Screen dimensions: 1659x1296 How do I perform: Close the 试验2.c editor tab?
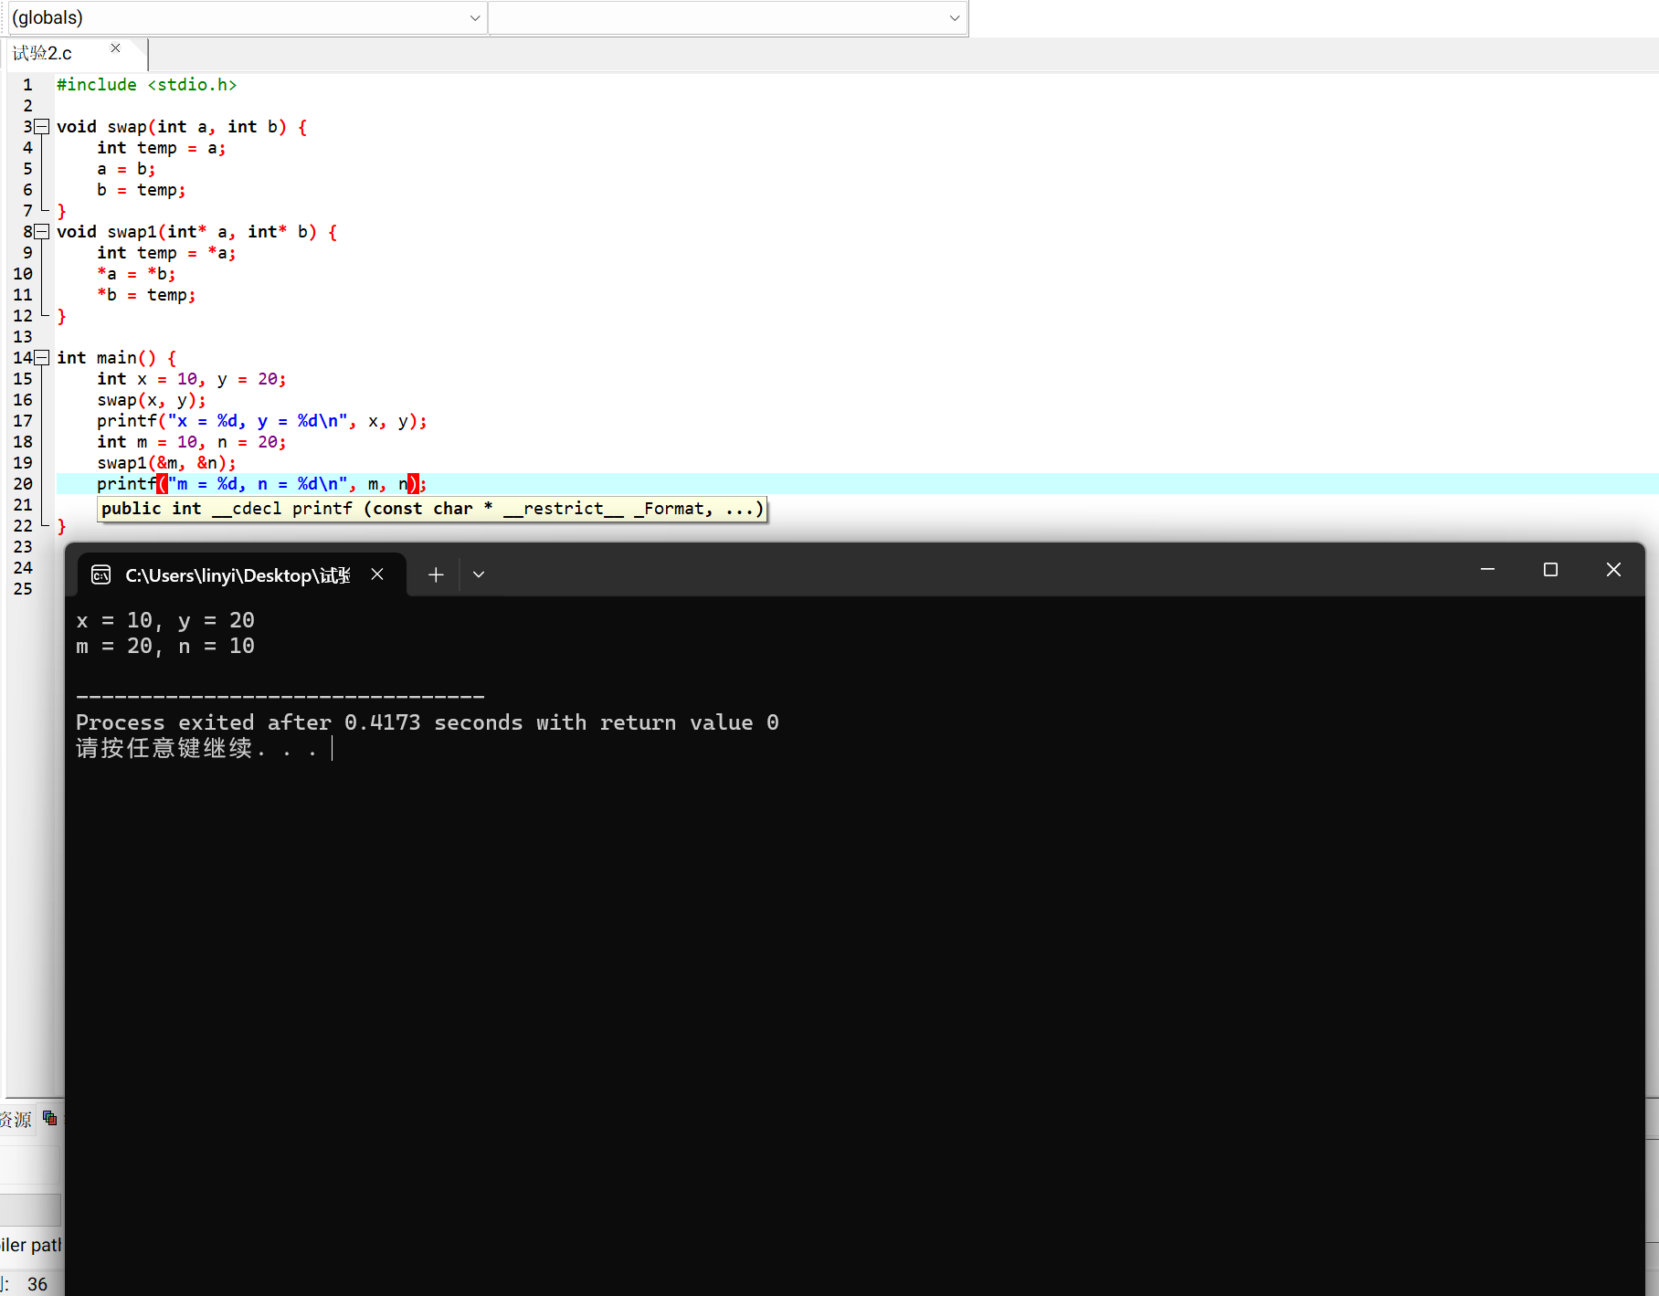point(115,48)
